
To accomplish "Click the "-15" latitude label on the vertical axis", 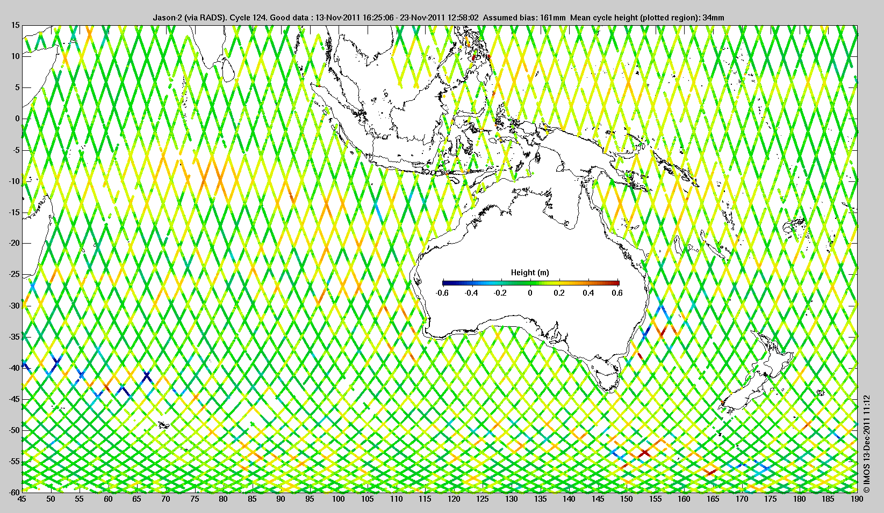I will pyautogui.click(x=14, y=212).
